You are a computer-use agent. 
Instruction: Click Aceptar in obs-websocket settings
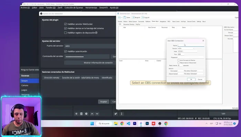[103, 102]
